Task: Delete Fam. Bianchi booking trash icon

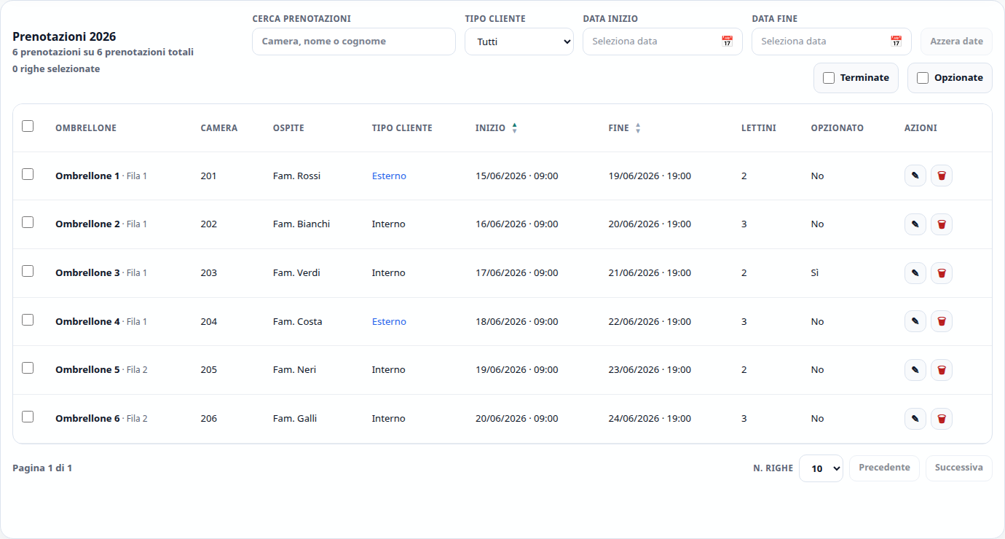Action: coord(942,224)
